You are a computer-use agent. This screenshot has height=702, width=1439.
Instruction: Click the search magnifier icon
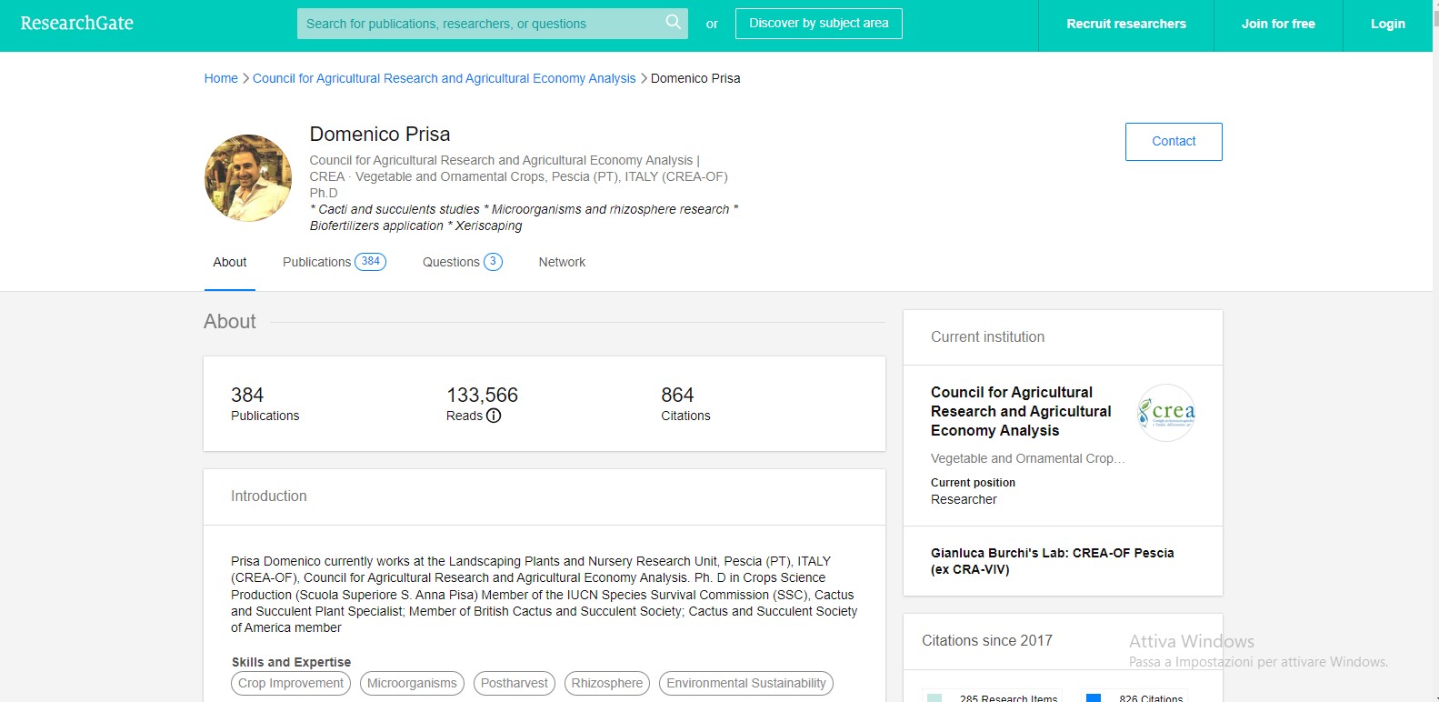(x=673, y=23)
